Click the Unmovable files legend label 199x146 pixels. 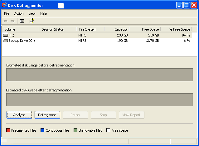90,130
